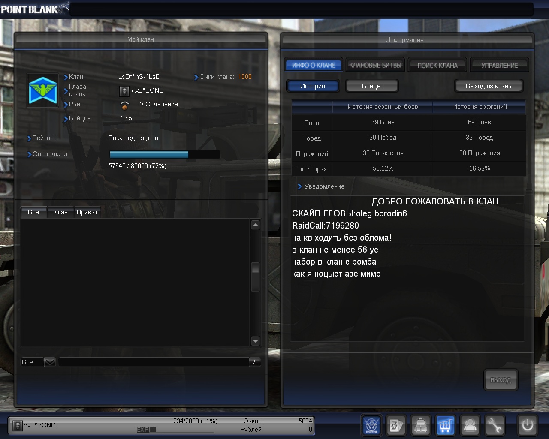This screenshot has height=439, width=549.
Task: Select the Приват chat tab
Action: (x=87, y=212)
